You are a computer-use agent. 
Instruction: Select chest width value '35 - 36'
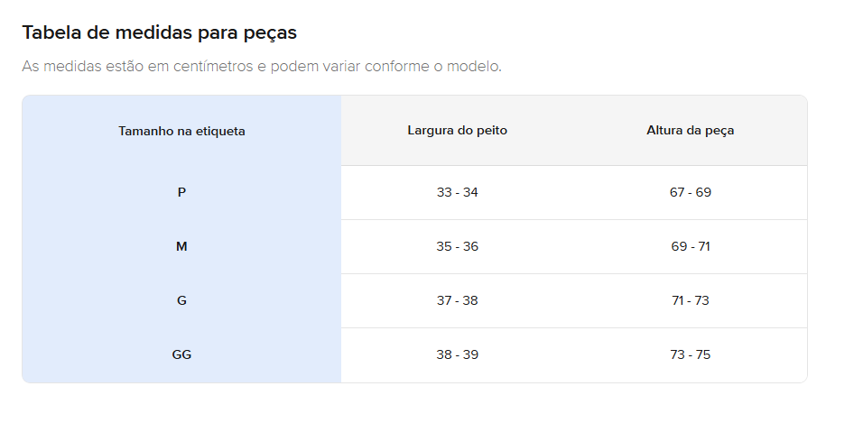457,247
